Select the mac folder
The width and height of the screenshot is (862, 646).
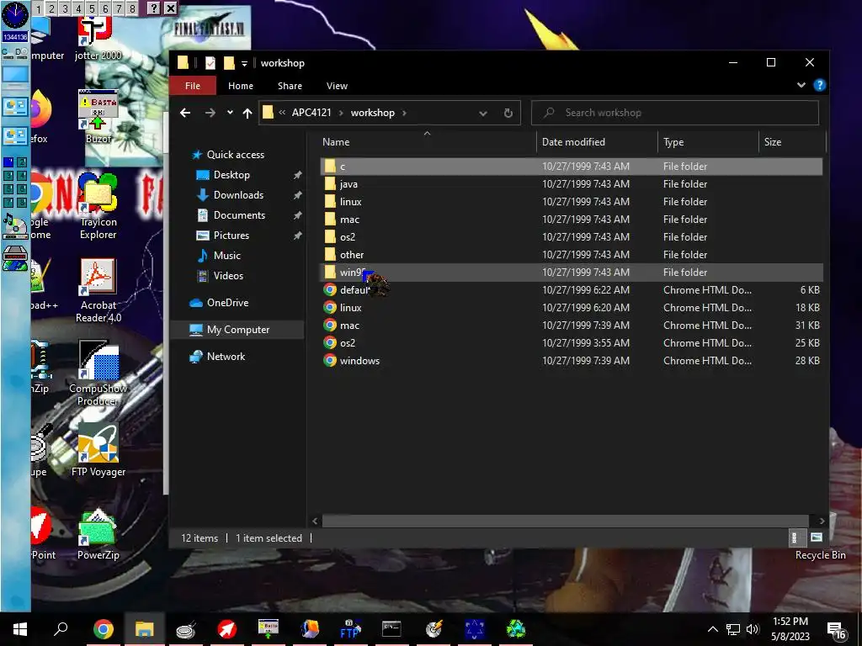pos(572,220)
